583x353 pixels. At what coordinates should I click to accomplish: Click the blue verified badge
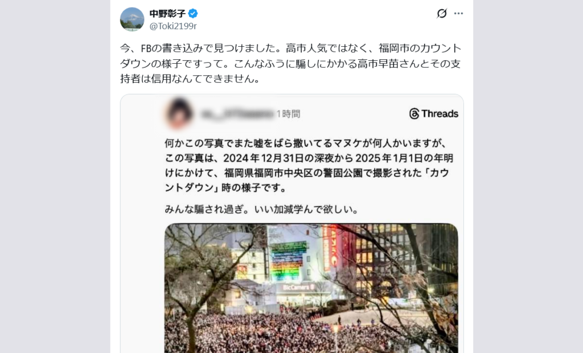pyautogui.click(x=192, y=14)
